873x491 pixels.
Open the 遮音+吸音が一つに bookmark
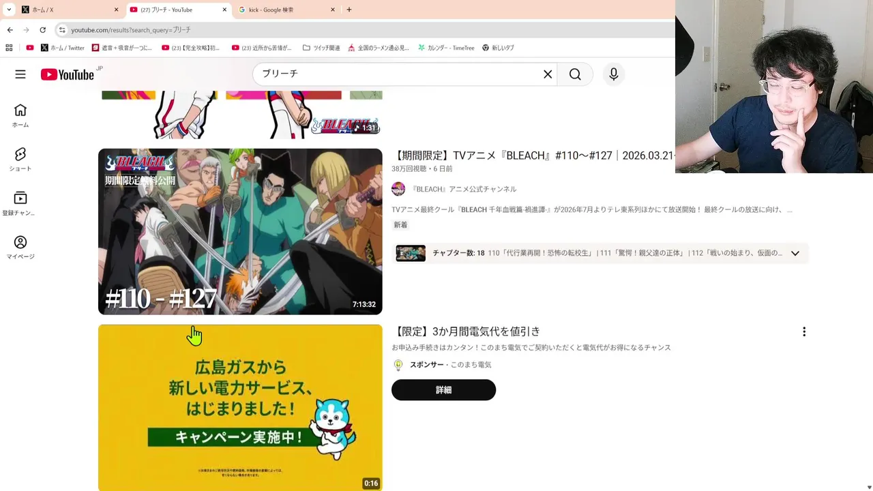[x=122, y=48]
